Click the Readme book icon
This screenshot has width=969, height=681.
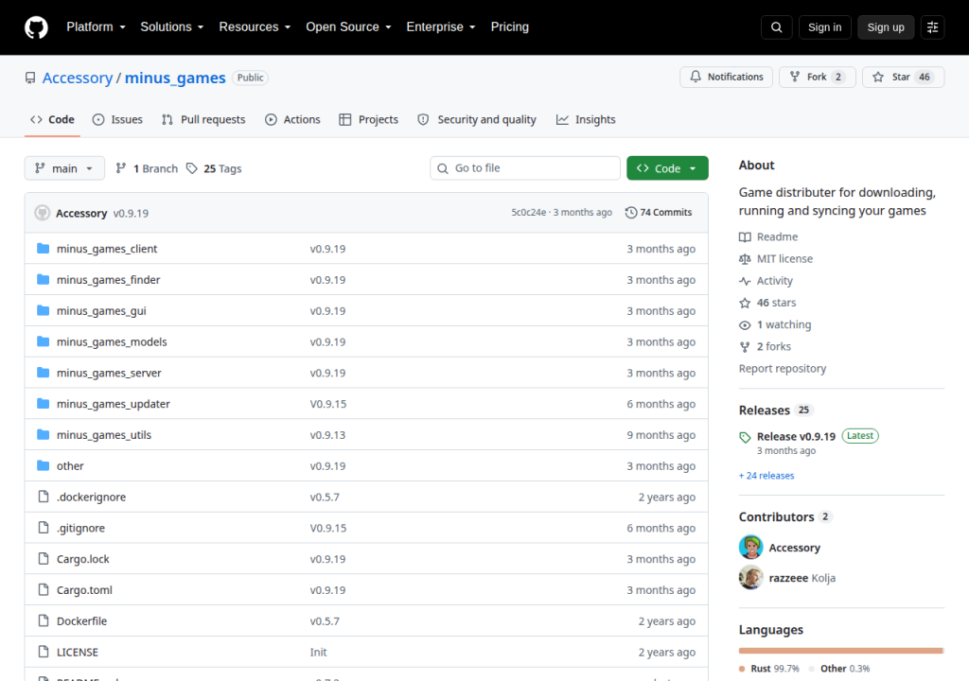pyautogui.click(x=745, y=236)
